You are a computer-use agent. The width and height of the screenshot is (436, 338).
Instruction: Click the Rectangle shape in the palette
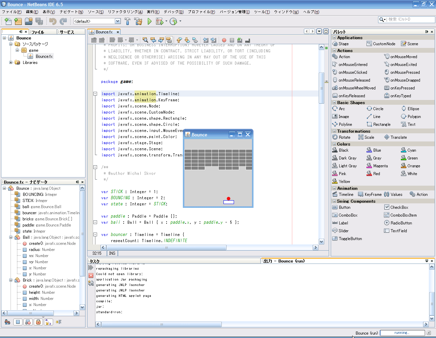379,124
